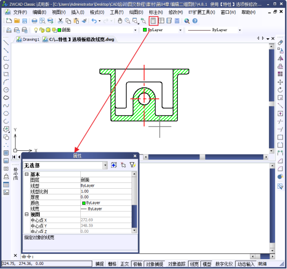
Task: Open the 文件(F) menu
Action: (x=20, y=12)
